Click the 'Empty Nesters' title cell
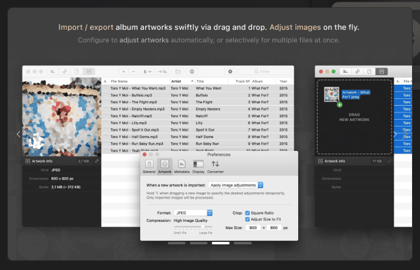Screen dimensions: 420x270 208,109
